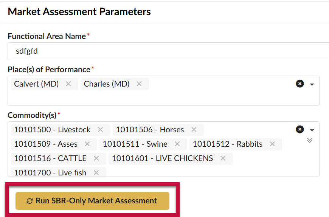Remove the 10101500 - Livestock tag
This screenshot has height=217, width=329.
tap(100, 130)
